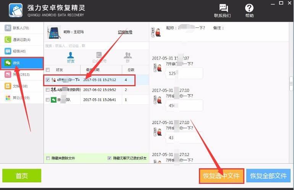294x190 pixels.
Task: Click the pink photos category icon
Action: coord(8,74)
